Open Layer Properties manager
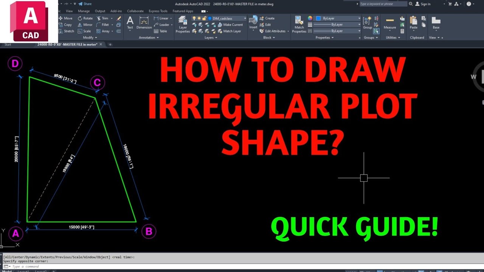This screenshot has width=484, height=272. [183, 25]
